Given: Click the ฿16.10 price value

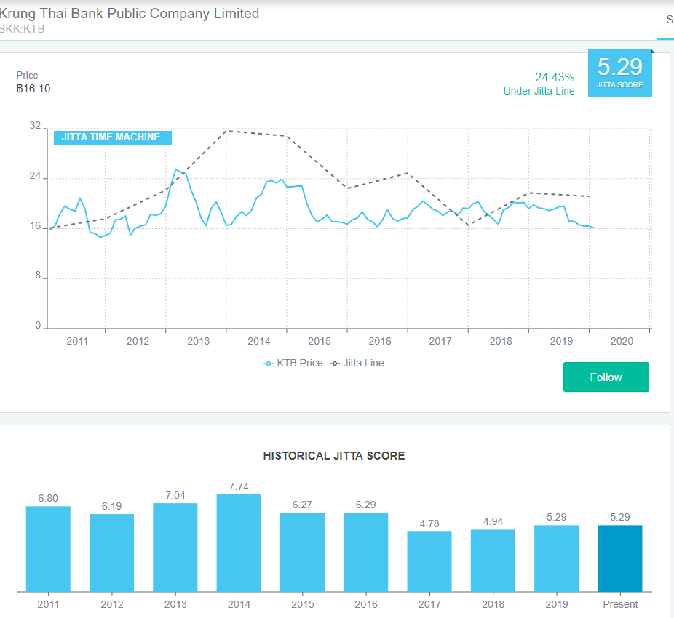Looking at the screenshot, I should [33, 89].
